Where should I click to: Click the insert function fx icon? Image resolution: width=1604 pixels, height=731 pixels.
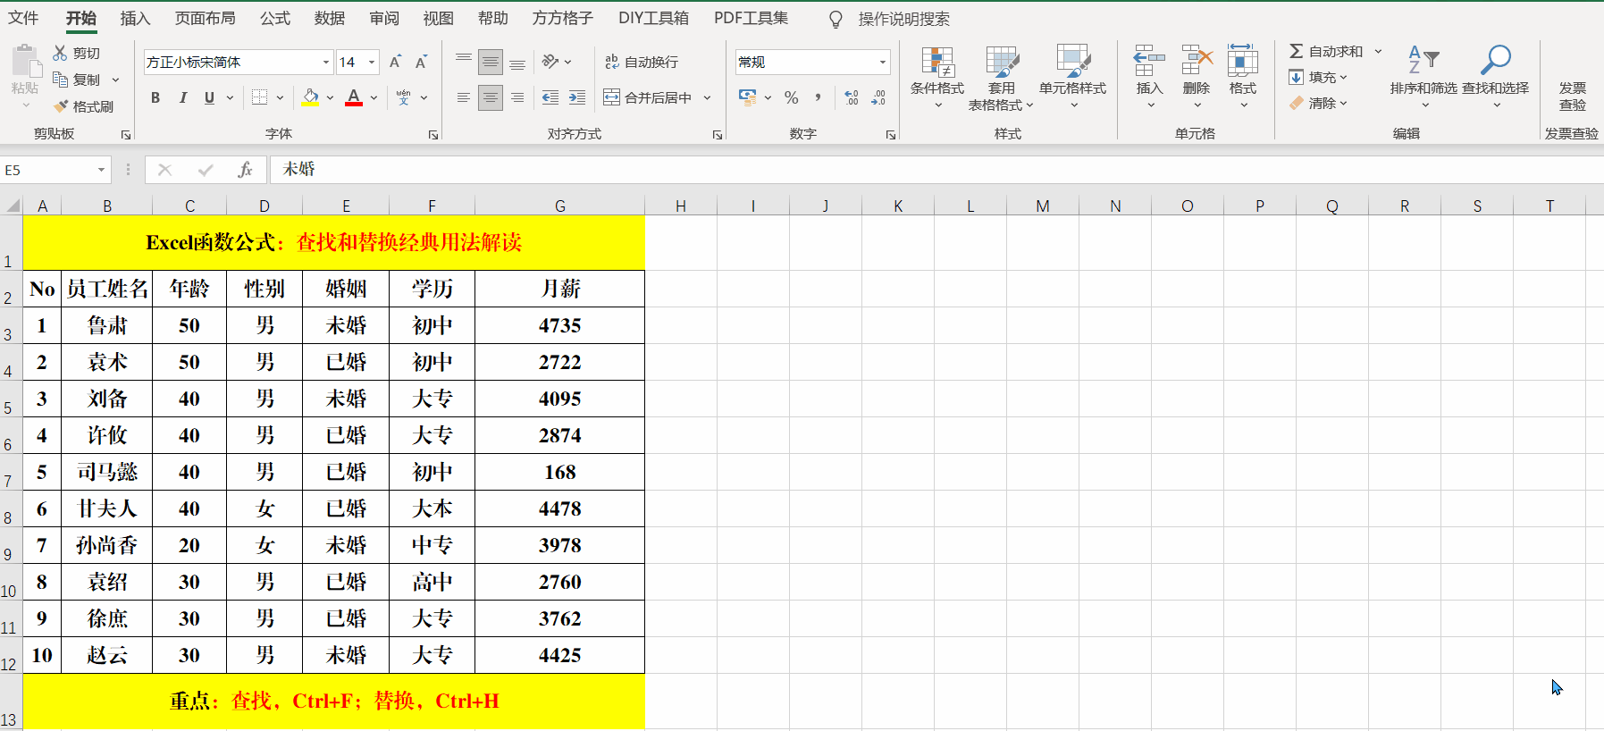pos(245,169)
